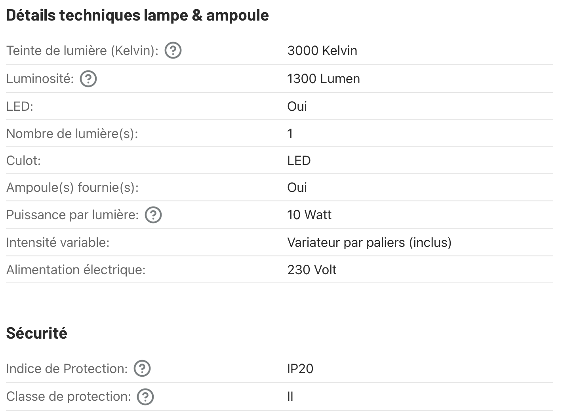Click the Alimentation électrique label
The height and width of the screenshot is (417, 564).
click(x=76, y=270)
